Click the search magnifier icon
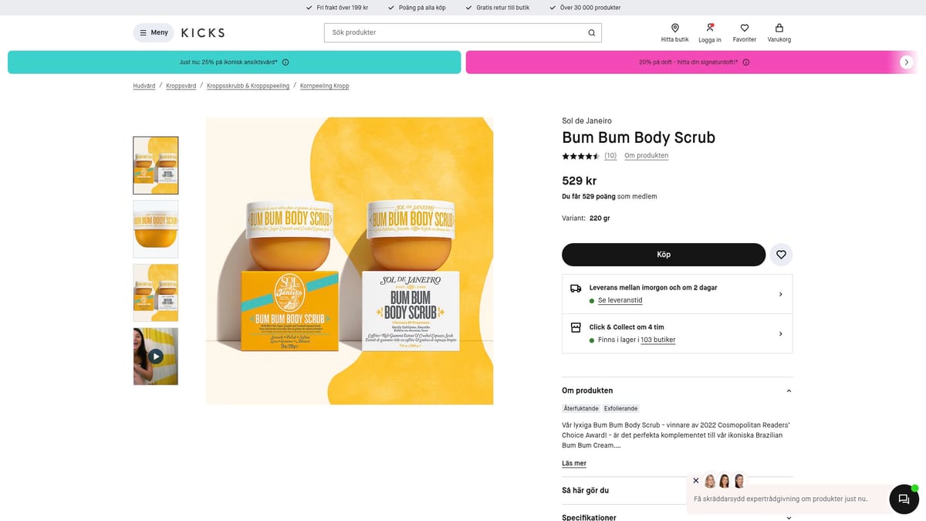Image resolution: width=926 pixels, height=521 pixels. pos(592,32)
